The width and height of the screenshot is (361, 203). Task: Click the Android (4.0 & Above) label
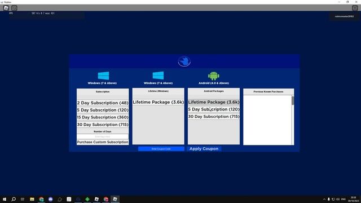[214, 83]
